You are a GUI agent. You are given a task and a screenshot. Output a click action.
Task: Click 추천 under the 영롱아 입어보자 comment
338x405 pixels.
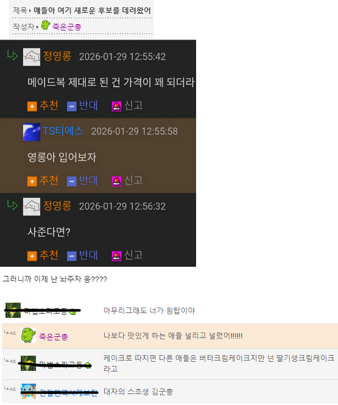tap(49, 180)
